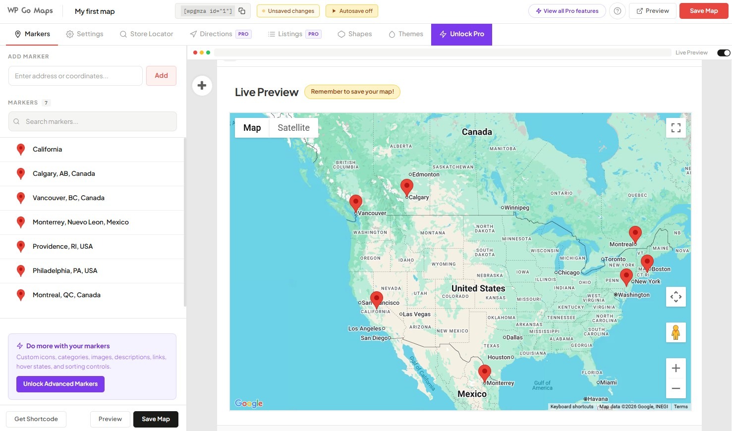
Task: Click the My first map title
Action: tap(95, 11)
